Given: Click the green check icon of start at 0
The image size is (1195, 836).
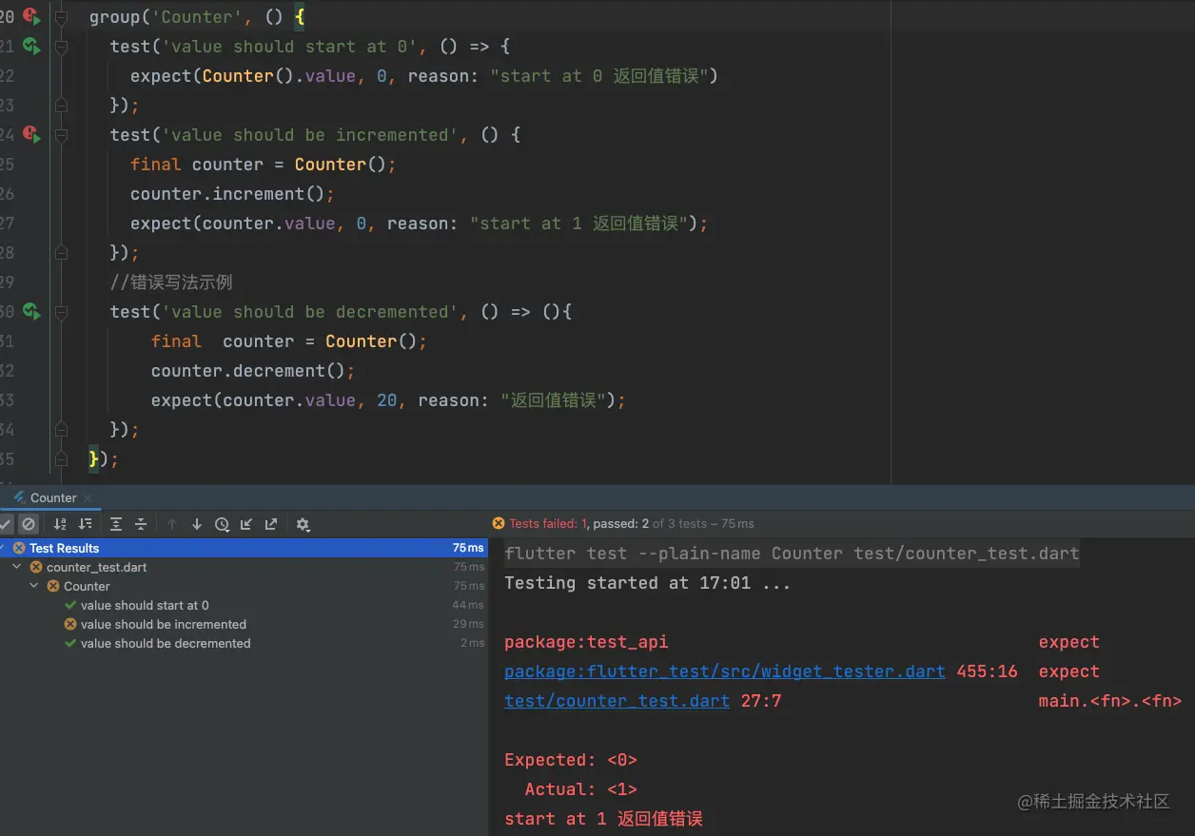Looking at the screenshot, I should click(x=70, y=605).
